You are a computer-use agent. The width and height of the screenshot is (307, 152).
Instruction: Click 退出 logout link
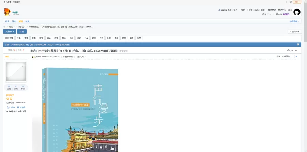click(x=290, y=10)
